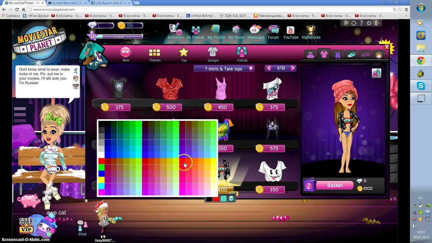Open the Forum icon

[x=273, y=30]
